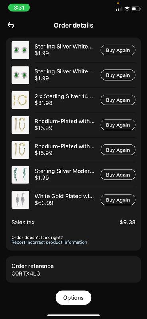
Task: Select the order reference C0RTX4LG
Action: tap(26, 274)
